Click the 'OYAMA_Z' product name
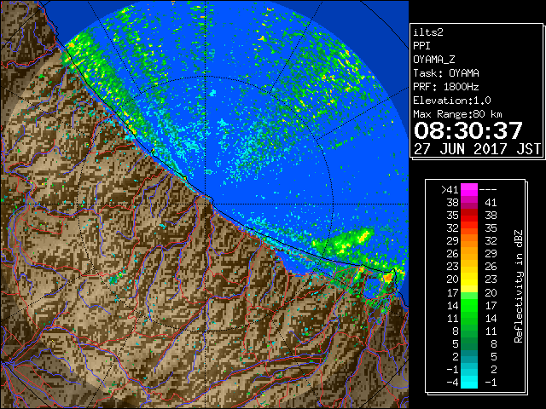Screen dimensions: 546x409 pos(434,60)
